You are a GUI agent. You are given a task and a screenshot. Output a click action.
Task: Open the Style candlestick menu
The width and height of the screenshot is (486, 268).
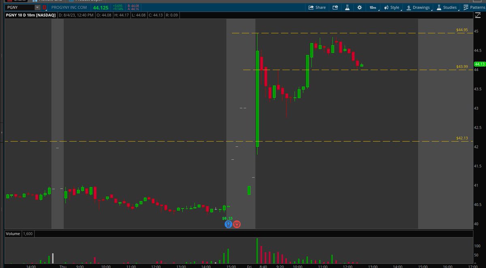(391, 7)
